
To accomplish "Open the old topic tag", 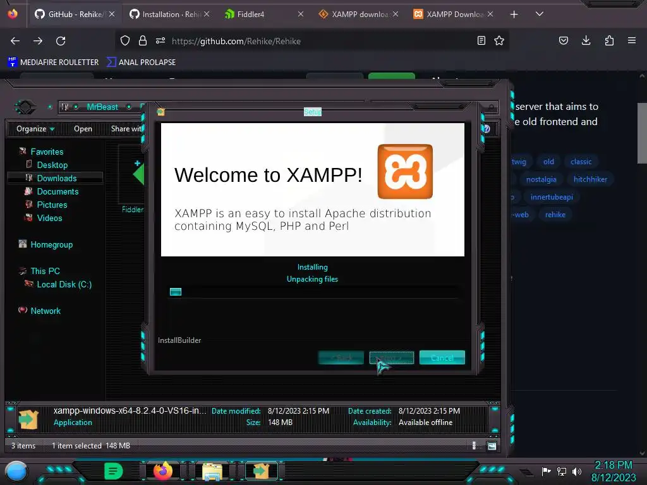I will (548, 162).
